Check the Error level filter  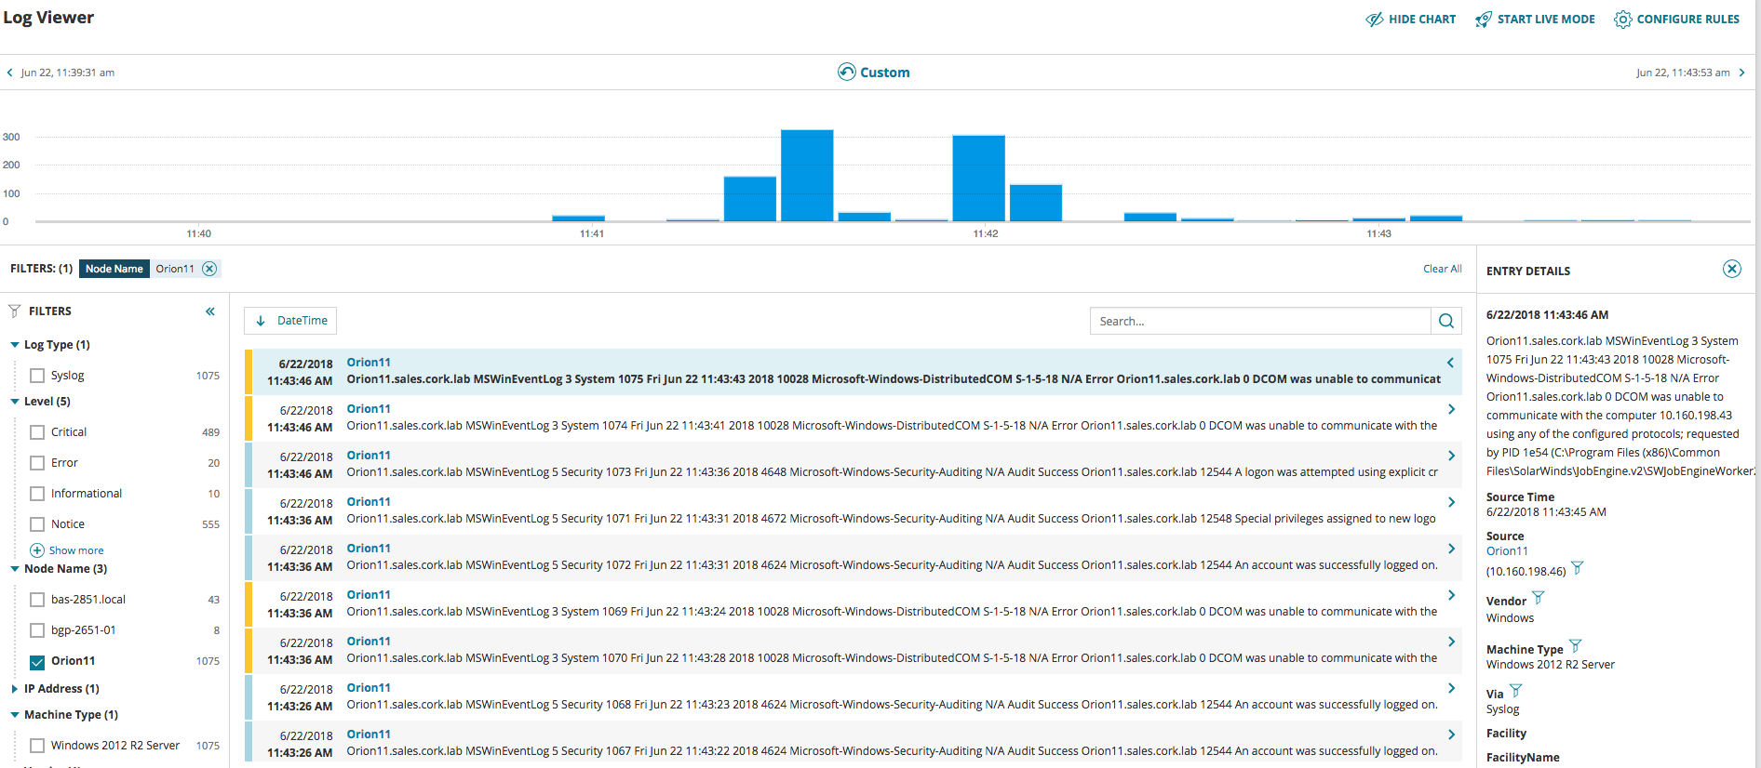tap(37, 463)
